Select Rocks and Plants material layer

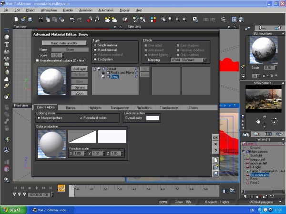(122, 73)
